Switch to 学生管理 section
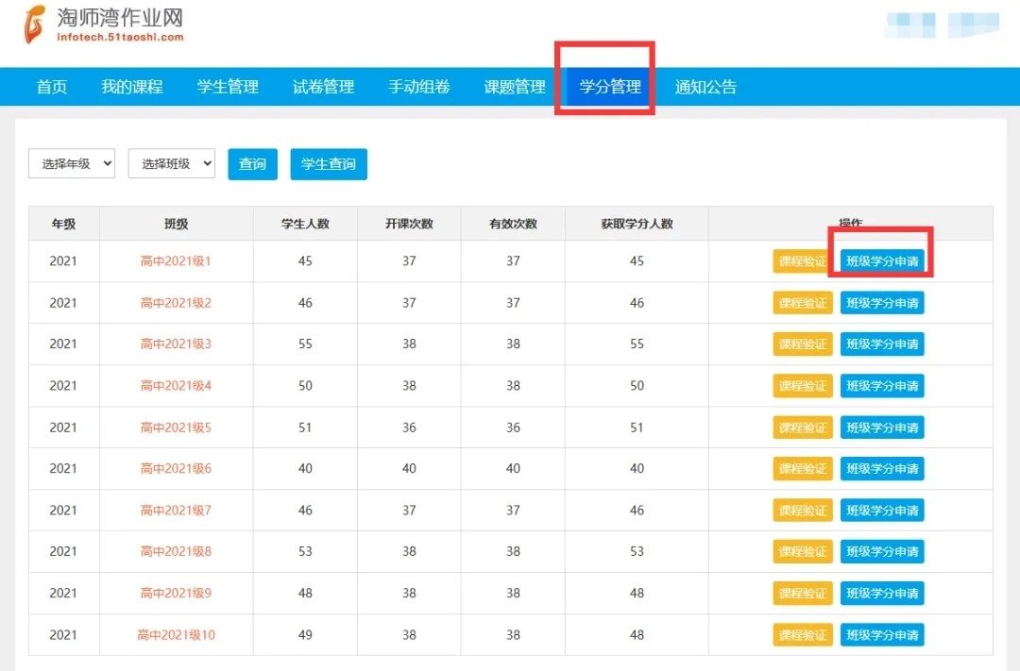1020x671 pixels. (228, 87)
